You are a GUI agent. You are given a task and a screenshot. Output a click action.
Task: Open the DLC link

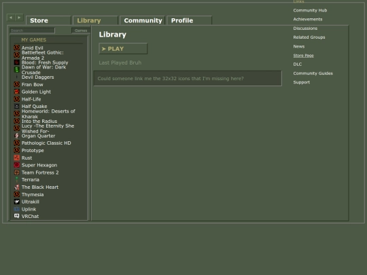point(298,64)
